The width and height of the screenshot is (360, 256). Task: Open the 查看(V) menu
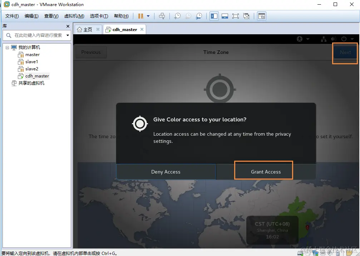pos(51,16)
